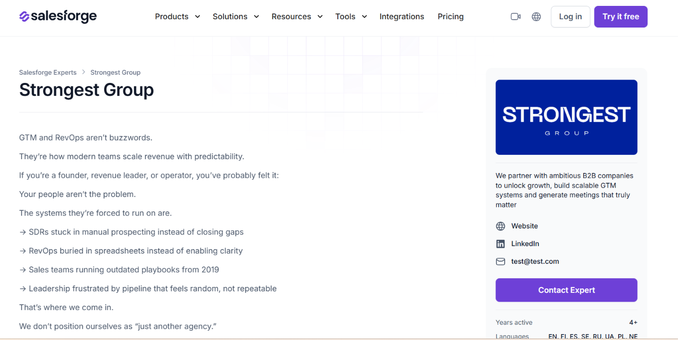Click the test@test.com email link
This screenshot has width=678, height=340.
coord(535,261)
